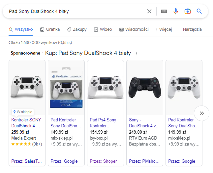Select the Wszystko tab

click(x=21, y=29)
